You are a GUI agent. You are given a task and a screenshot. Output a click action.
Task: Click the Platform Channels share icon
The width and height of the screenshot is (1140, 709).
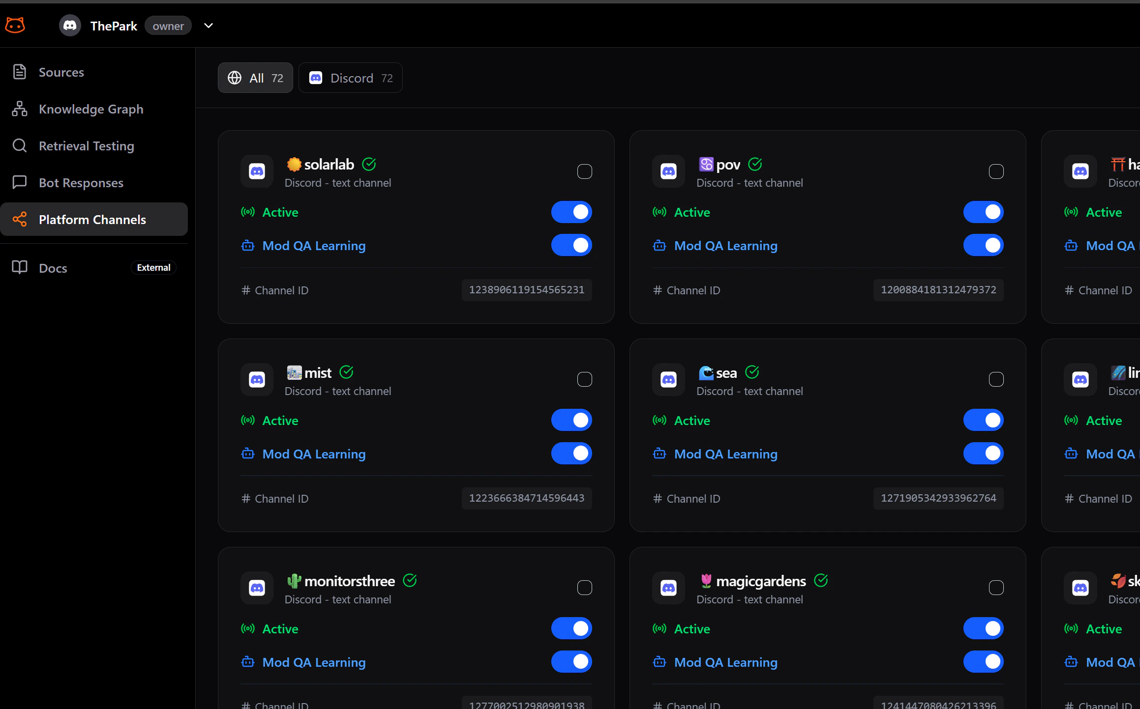(20, 219)
